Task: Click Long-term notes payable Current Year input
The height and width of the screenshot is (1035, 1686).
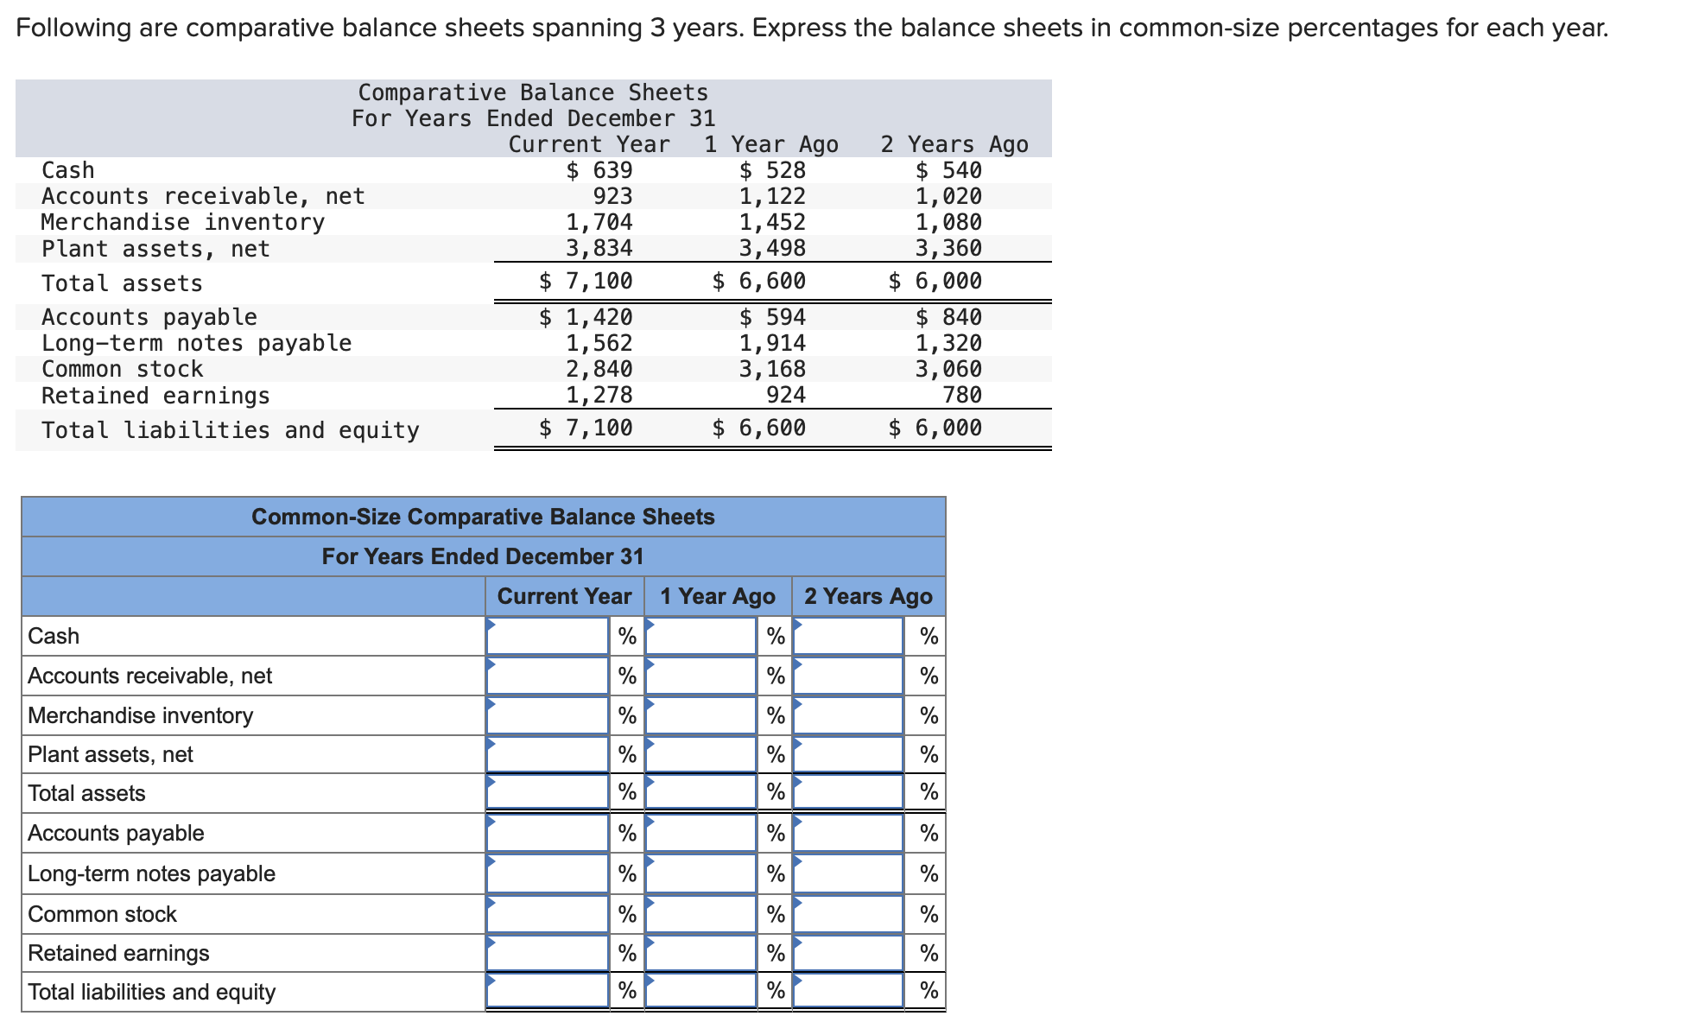Action: (x=548, y=873)
